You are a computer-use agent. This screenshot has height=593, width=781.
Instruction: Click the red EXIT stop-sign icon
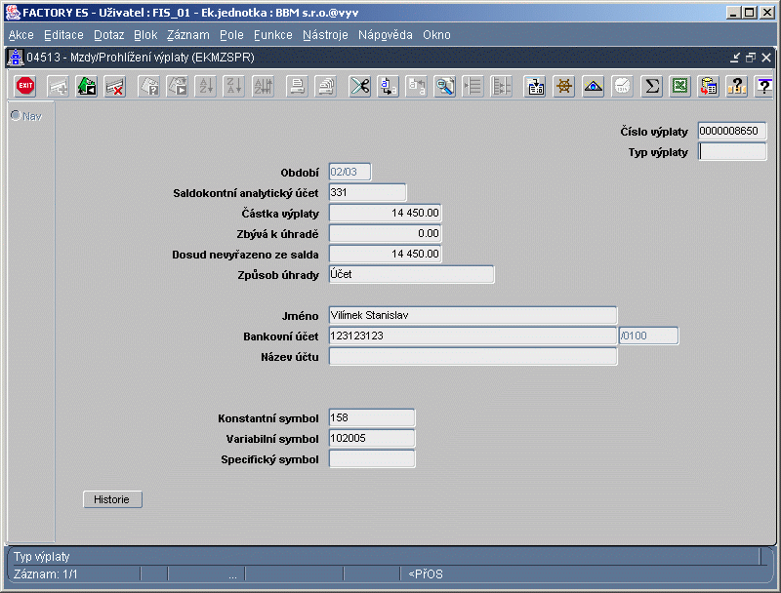[x=25, y=86]
